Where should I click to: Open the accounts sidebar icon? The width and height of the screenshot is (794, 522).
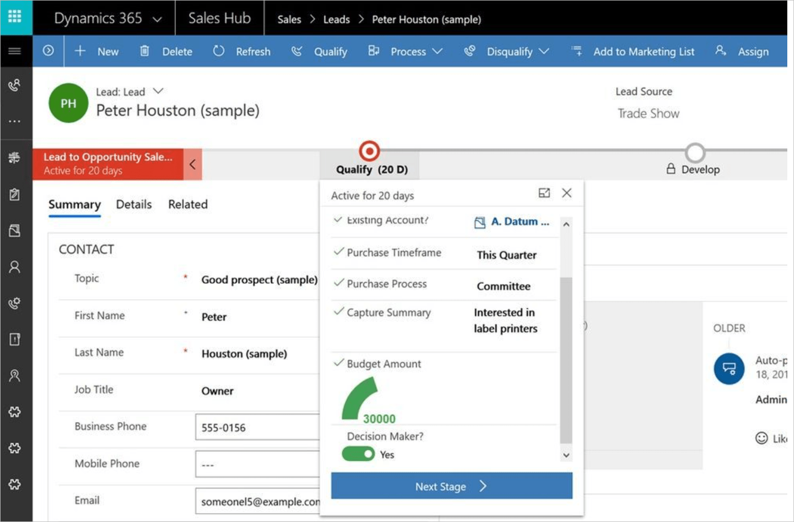click(x=15, y=231)
